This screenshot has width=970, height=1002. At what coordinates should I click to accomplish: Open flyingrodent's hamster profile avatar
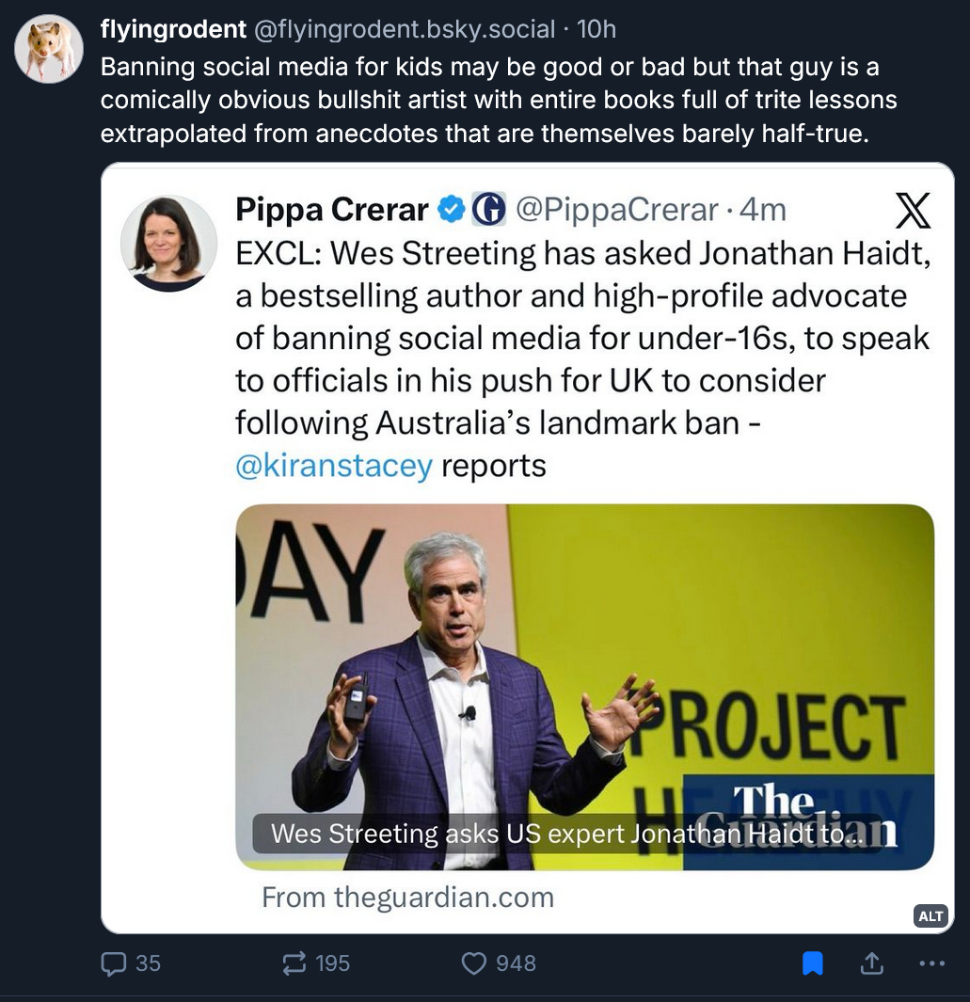[x=49, y=49]
